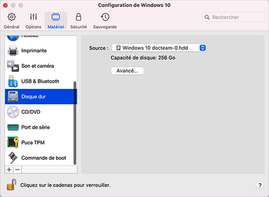
Task: Choose CD/DVD in the hardware list
Action: pos(41,112)
